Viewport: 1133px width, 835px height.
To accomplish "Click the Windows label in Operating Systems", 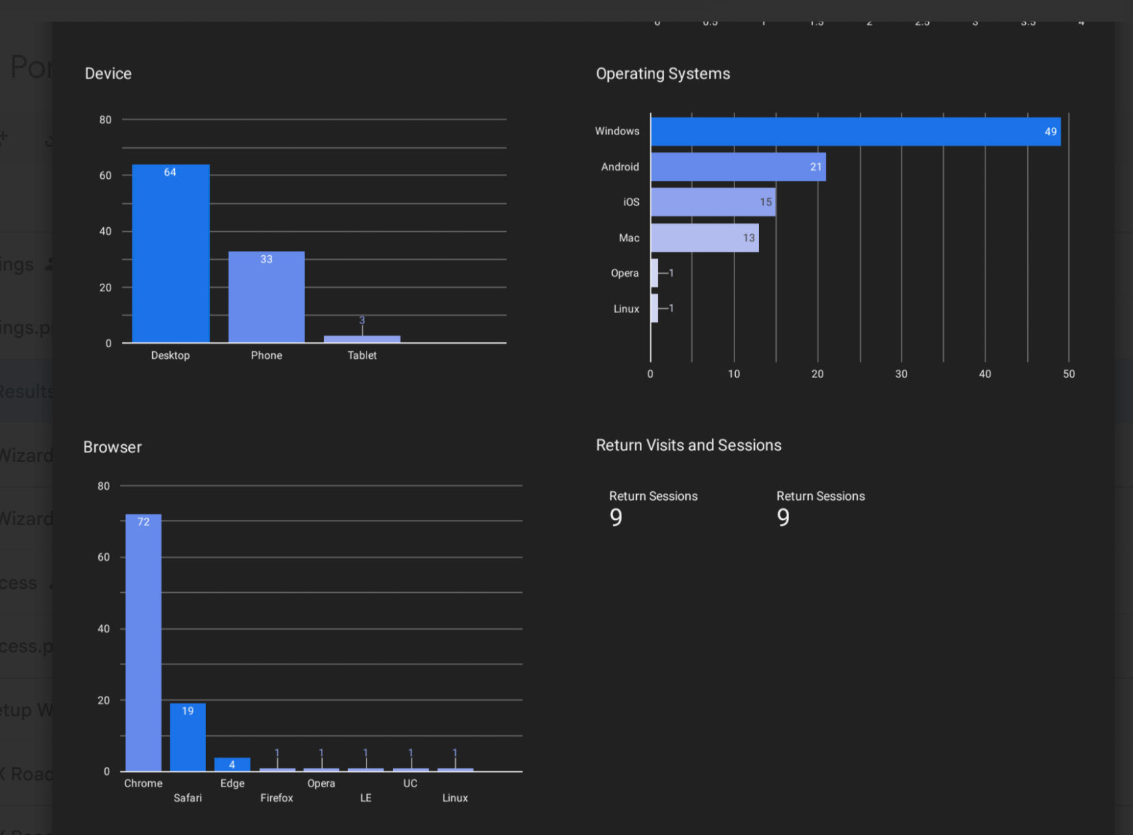I will click(x=617, y=131).
